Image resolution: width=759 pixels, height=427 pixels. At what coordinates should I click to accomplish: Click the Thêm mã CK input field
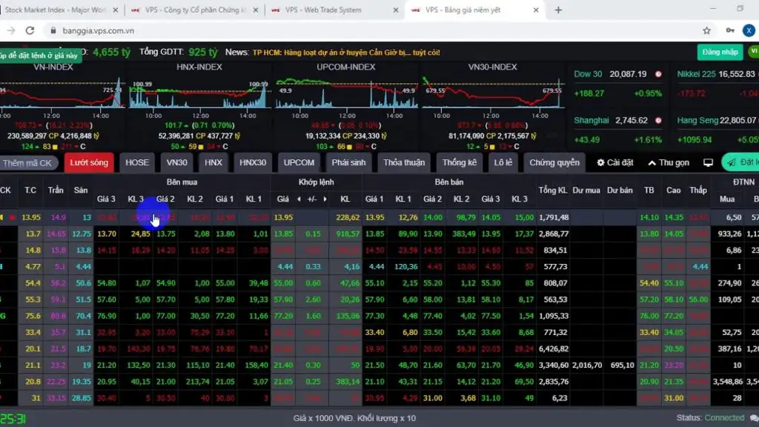(x=28, y=162)
